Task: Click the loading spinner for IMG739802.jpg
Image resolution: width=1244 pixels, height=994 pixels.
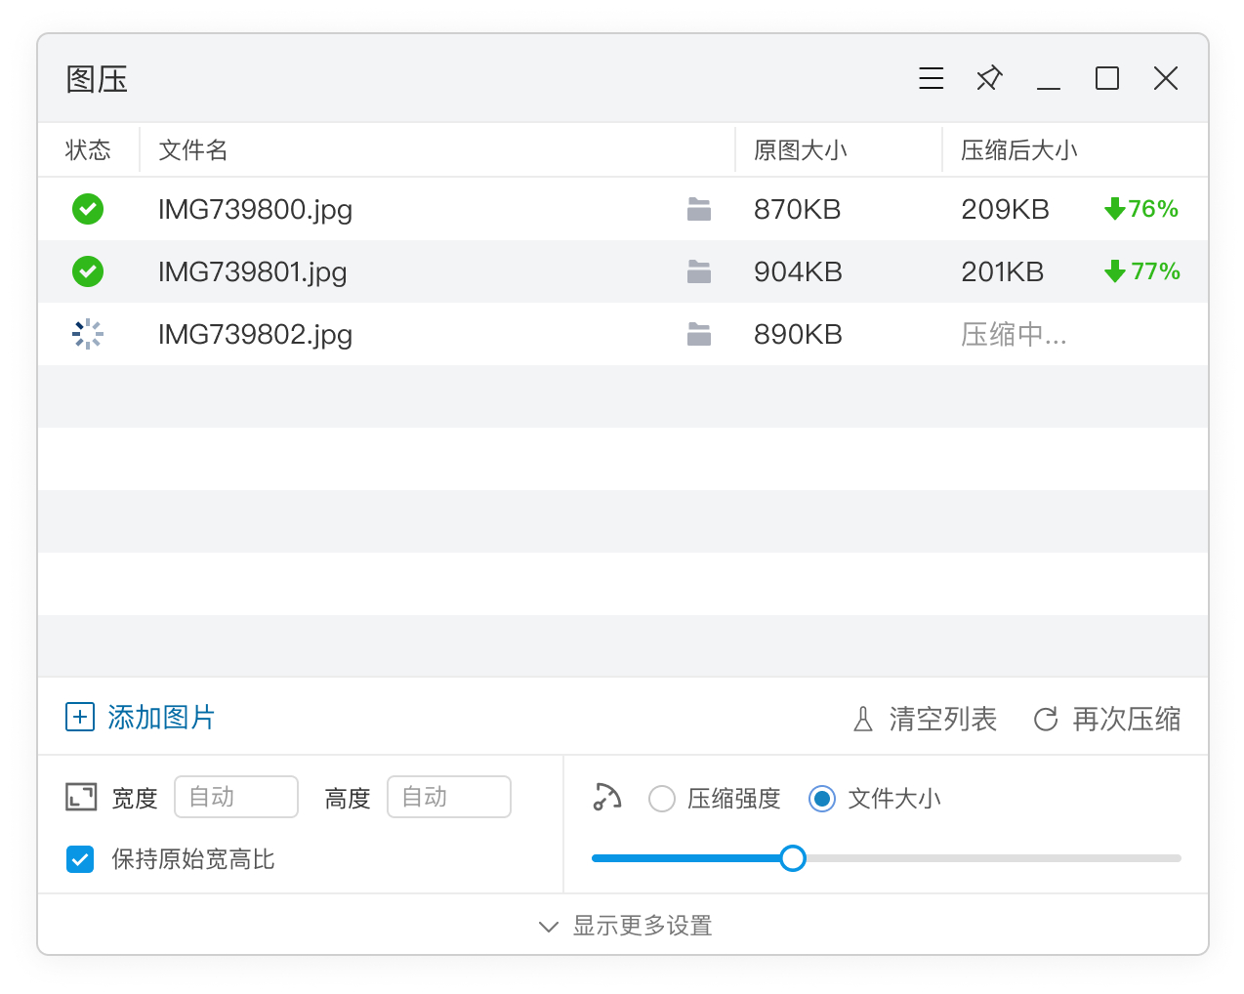Action: [x=88, y=334]
